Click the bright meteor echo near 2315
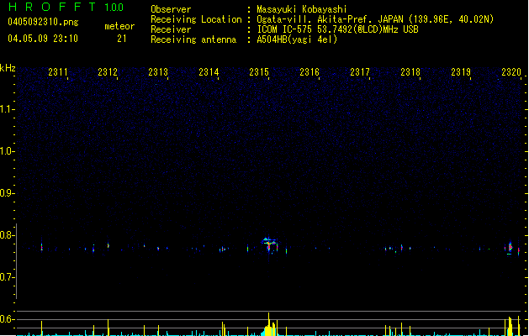 (x=269, y=244)
